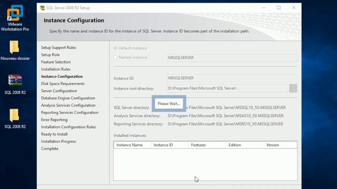Sort by Features column header
The image size is (337, 189).
tap(207, 145)
